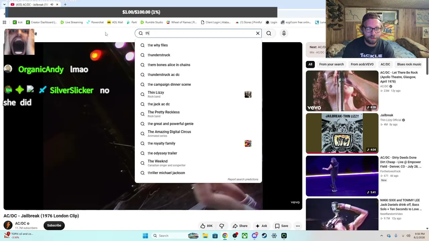Open the Powerchat bookmark

point(95,22)
